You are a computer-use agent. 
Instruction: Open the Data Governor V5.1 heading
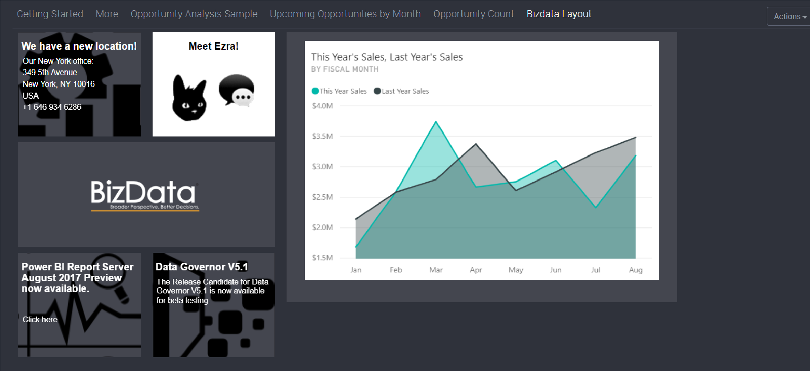coord(202,267)
